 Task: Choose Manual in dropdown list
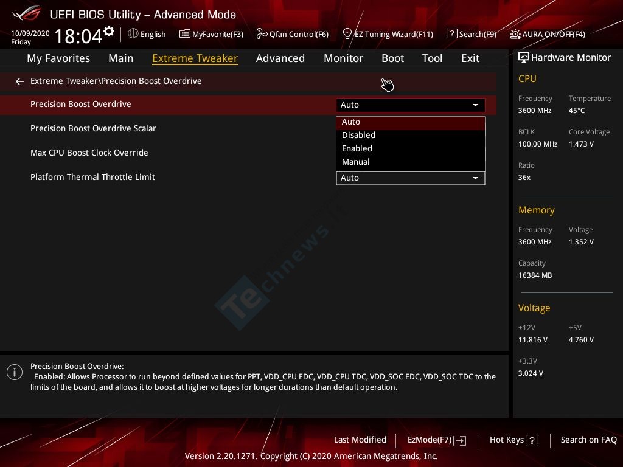[x=411, y=162]
